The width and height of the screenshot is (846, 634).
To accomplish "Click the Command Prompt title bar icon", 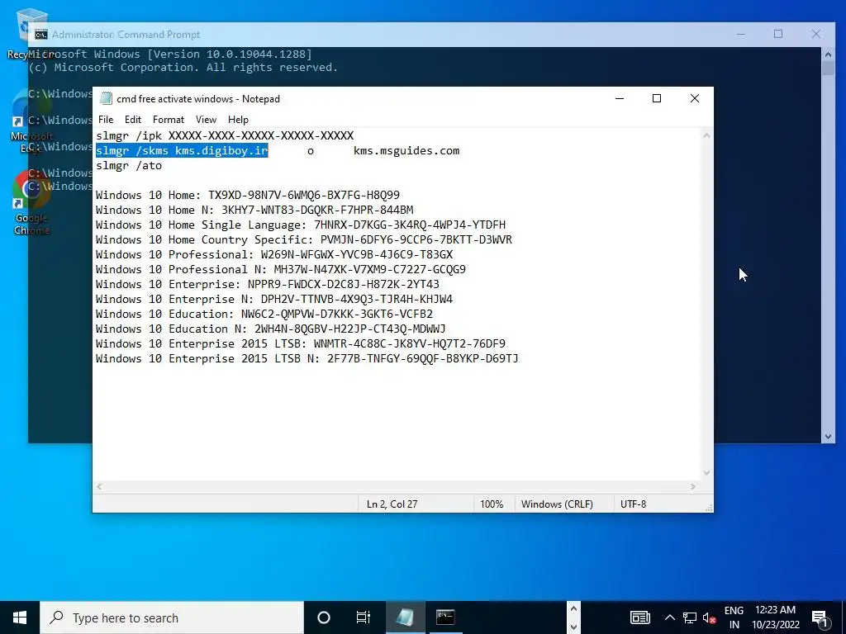I will [41, 35].
